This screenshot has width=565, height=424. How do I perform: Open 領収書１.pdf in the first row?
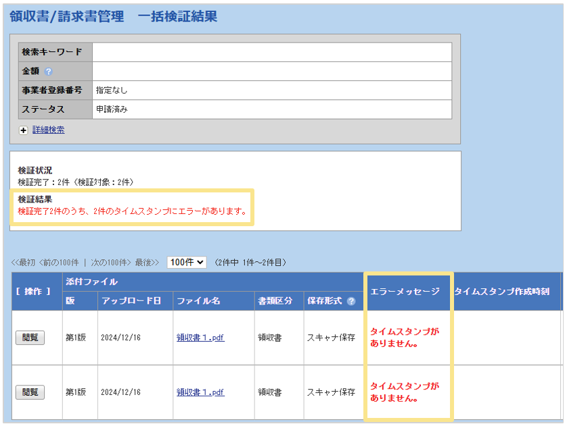point(200,338)
